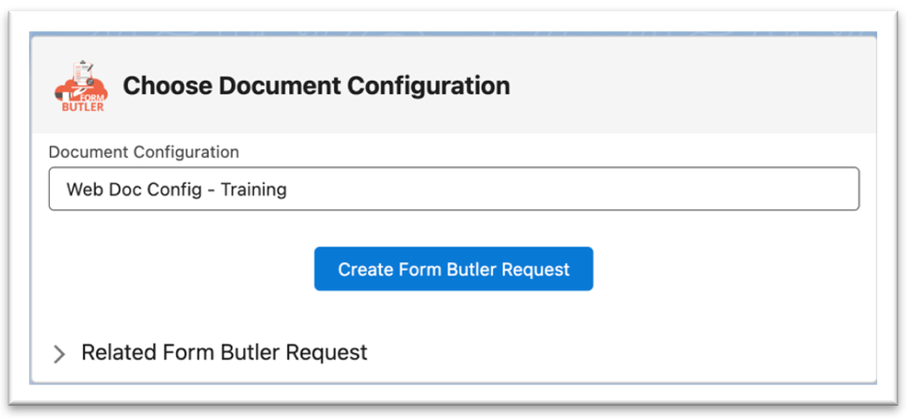Viewport: 910px width, 418px height.
Task: Click the BUTLER text under the logo
Action: pyautogui.click(x=83, y=106)
